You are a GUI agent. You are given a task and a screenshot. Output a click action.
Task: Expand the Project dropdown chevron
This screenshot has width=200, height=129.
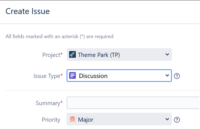pos(167,54)
